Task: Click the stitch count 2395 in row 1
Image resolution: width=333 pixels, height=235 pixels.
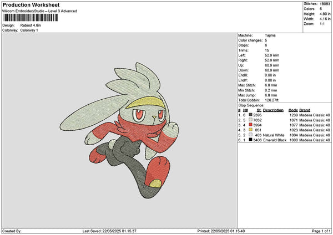Action: pyautogui.click(x=258, y=115)
